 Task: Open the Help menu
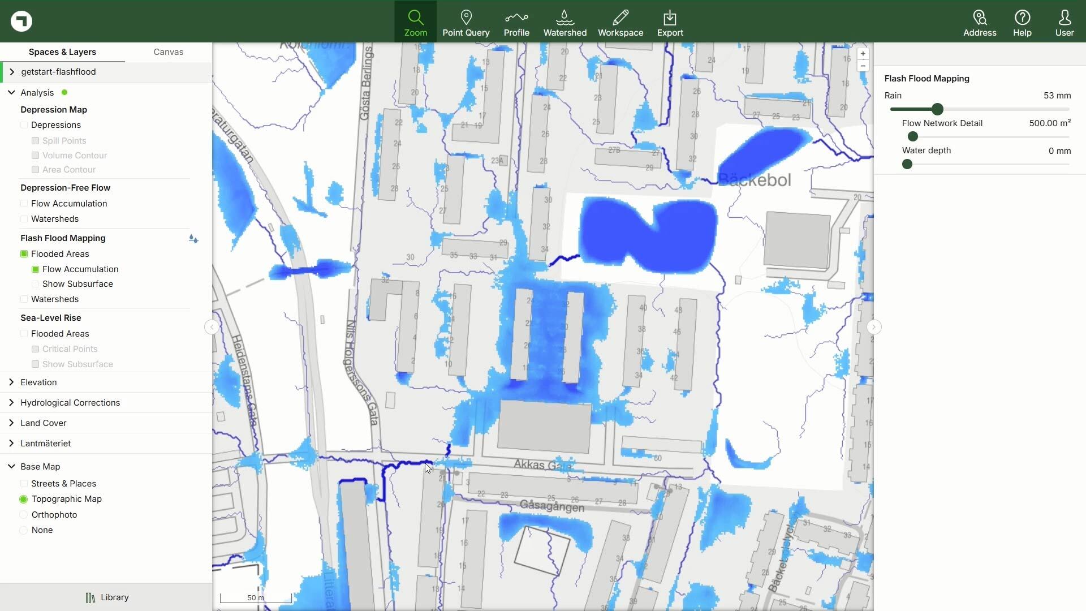point(1022,23)
